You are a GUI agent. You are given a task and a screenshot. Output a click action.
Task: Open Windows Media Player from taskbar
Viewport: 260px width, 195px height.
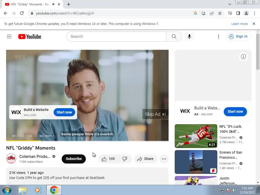tap(38, 190)
